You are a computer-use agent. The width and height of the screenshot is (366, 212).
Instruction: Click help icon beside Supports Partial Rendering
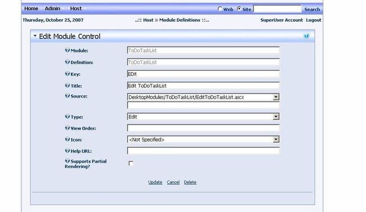tap(67, 161)
